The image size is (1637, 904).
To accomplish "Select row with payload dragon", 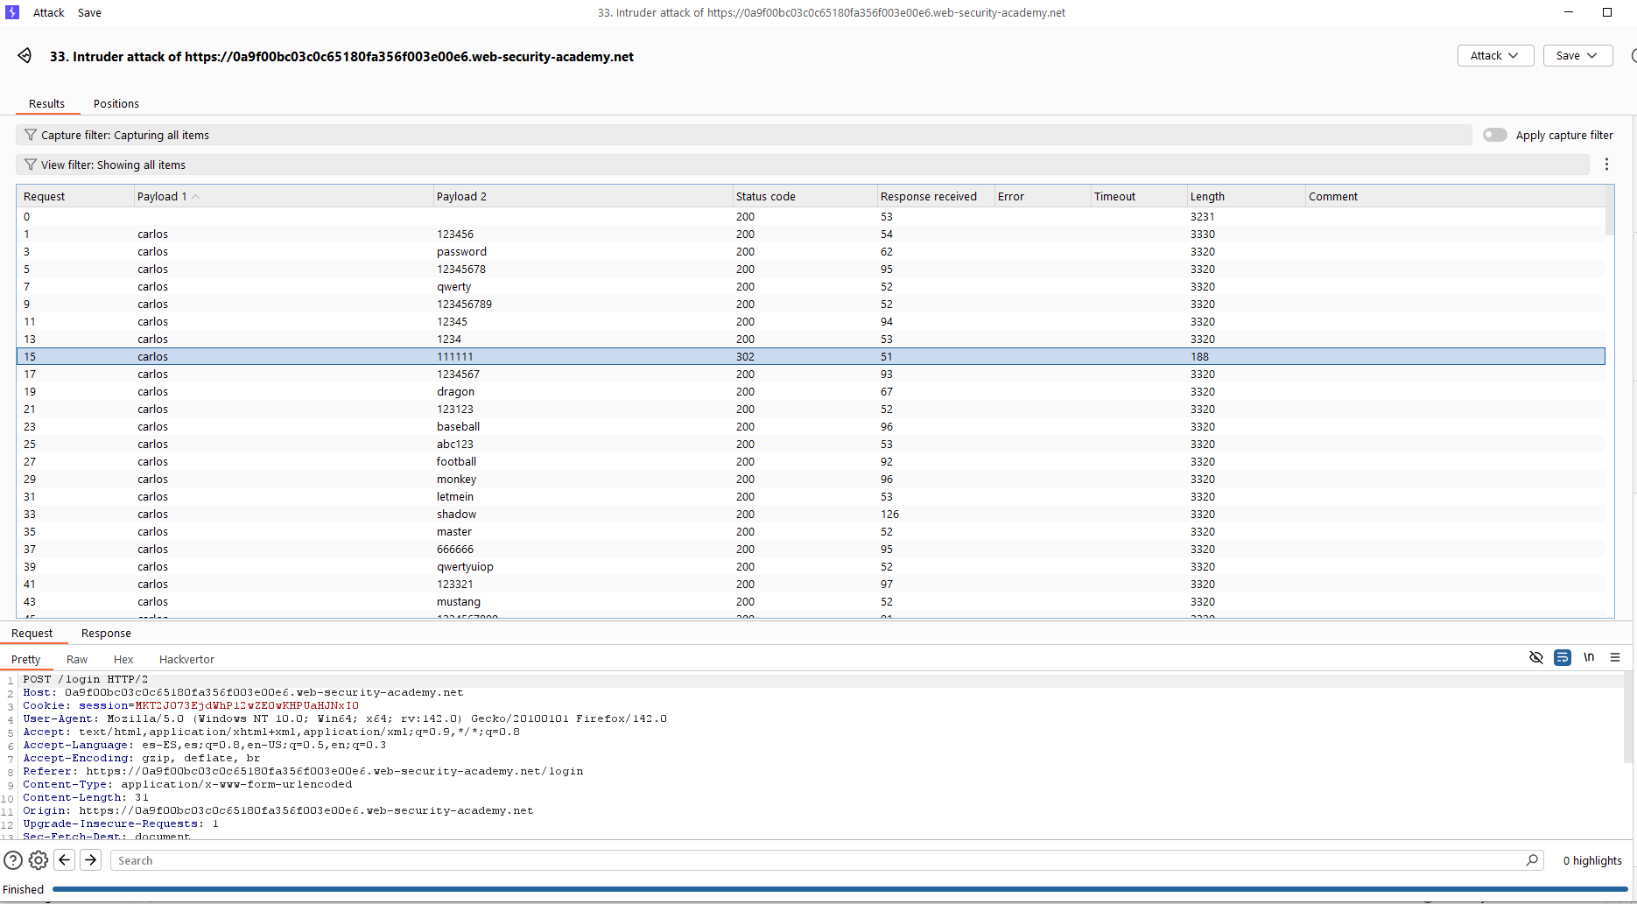I will 811,391.
